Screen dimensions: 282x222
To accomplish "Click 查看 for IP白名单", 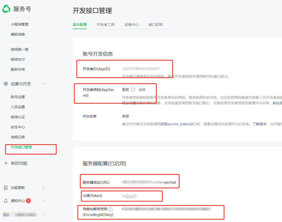I will click(125, 116).
